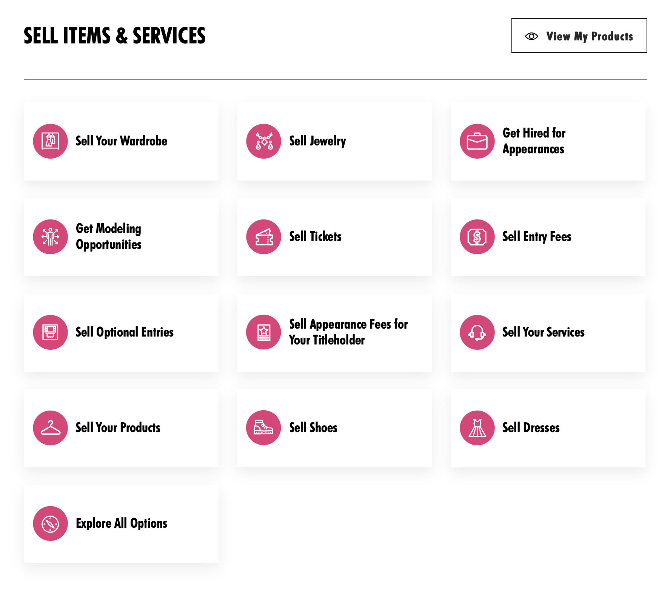The image size is (662, 590).
Task: Select Sell Your Wardrobe label
Action: pyautogui.click(x=122, y=141)
